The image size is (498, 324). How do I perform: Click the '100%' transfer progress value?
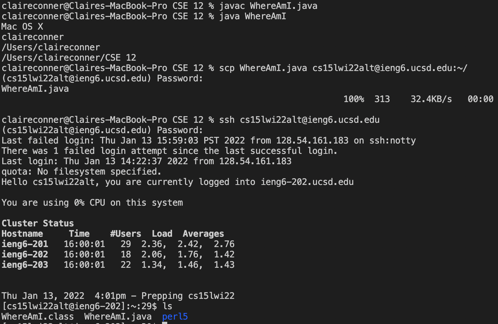click(x=354, y=99)
